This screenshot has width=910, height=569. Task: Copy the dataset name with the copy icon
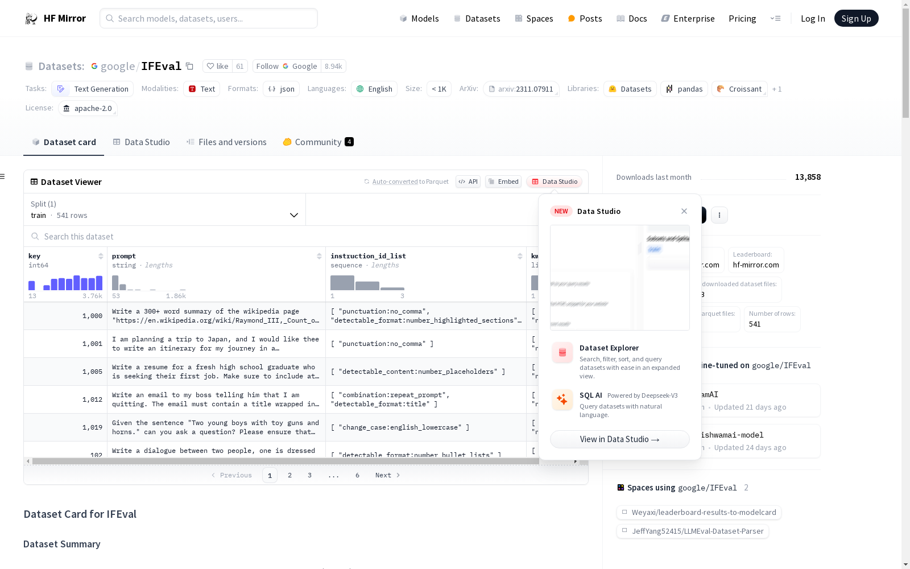(189, 67)
